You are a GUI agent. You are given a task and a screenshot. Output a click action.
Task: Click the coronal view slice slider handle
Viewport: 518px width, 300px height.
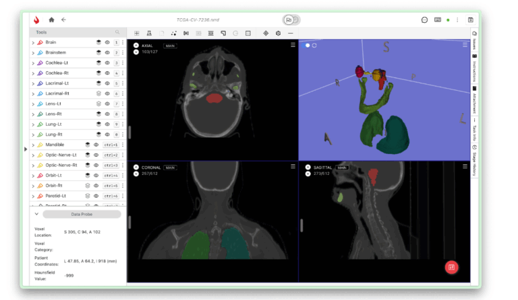click(129, 222)
